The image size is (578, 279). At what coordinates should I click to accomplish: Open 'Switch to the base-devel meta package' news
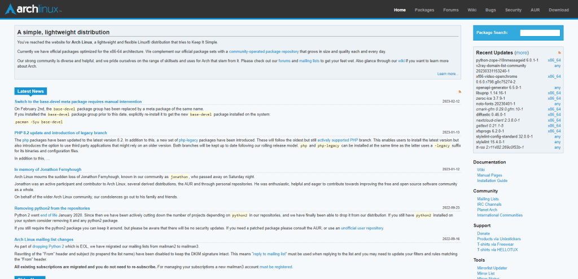click(x=78, y=101)
